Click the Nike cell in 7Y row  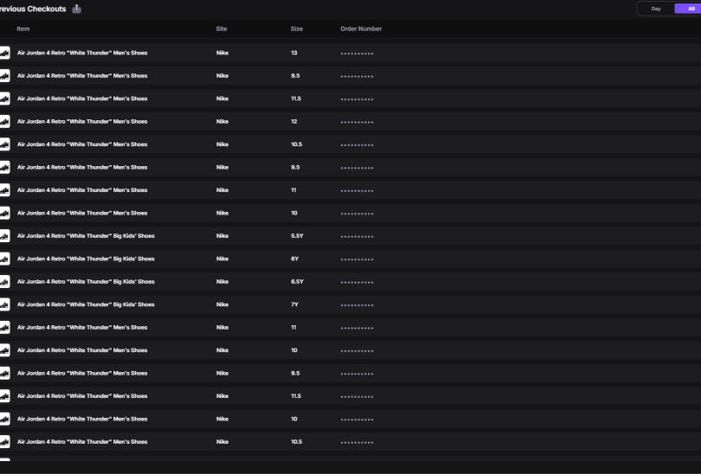[222, 304]
